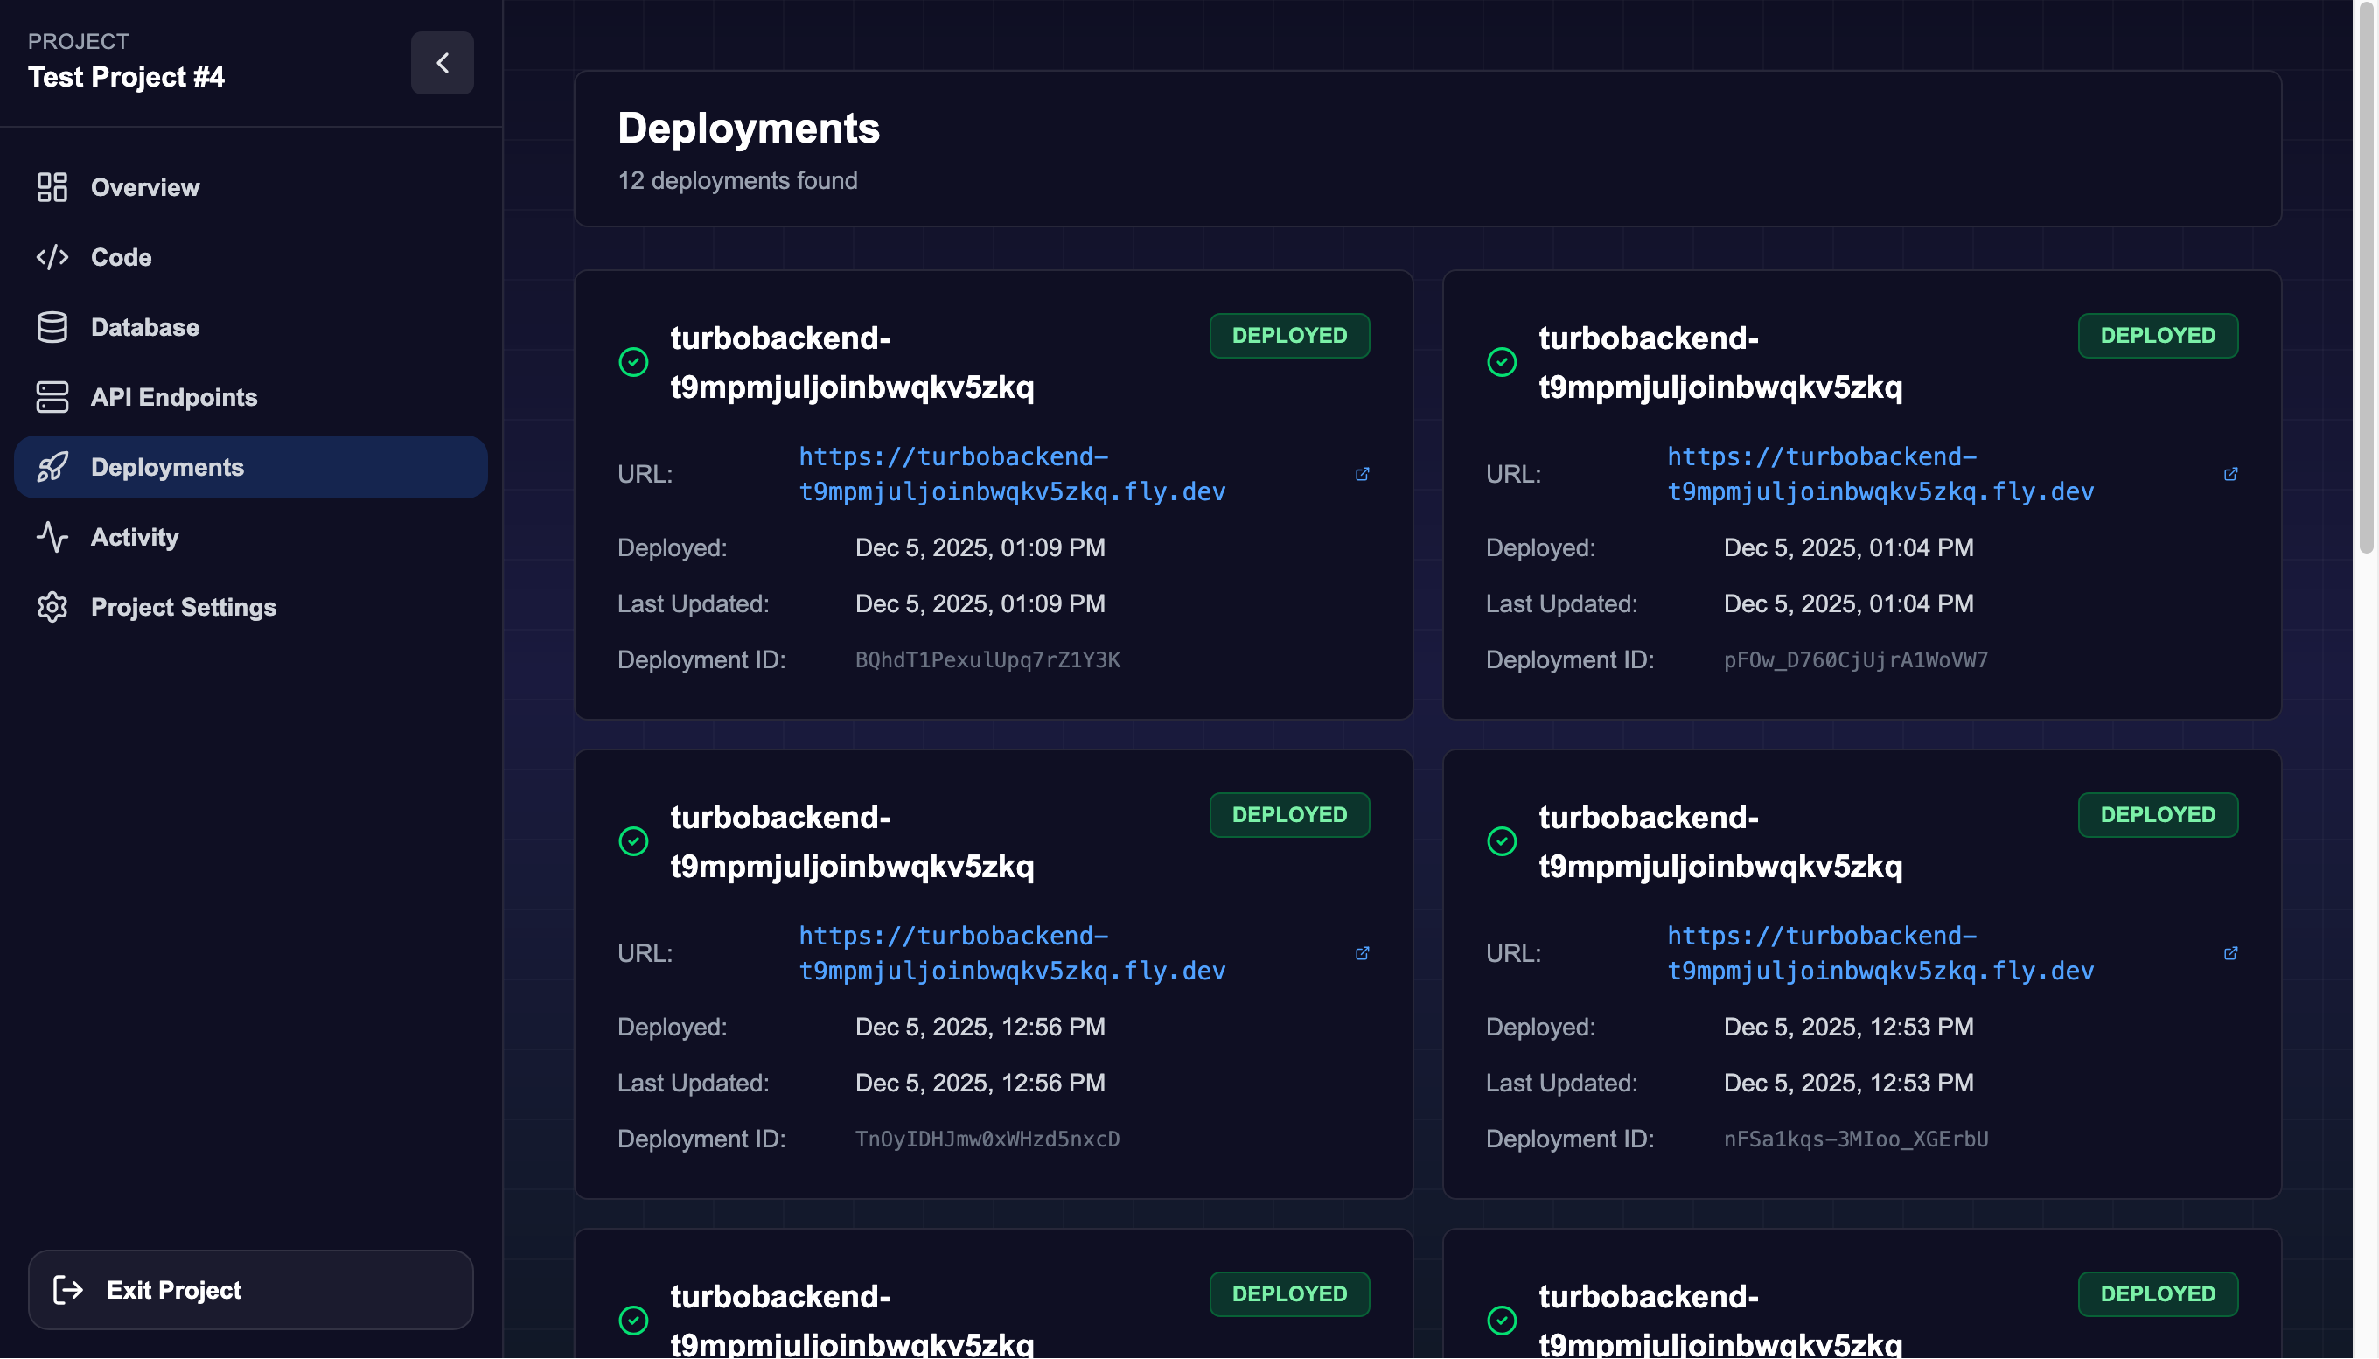Click green check status icon of 12:56 PM deployment
Image resolution: width=2379 pixels, height=1359 pixels.
(x=634, y=841)
